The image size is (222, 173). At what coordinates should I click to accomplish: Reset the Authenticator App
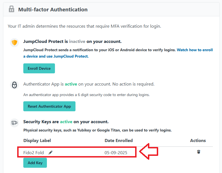[49, 106]
